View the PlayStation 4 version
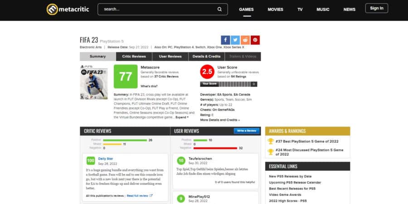This screenshot has height=204, width=408. (x=184, y=47)
